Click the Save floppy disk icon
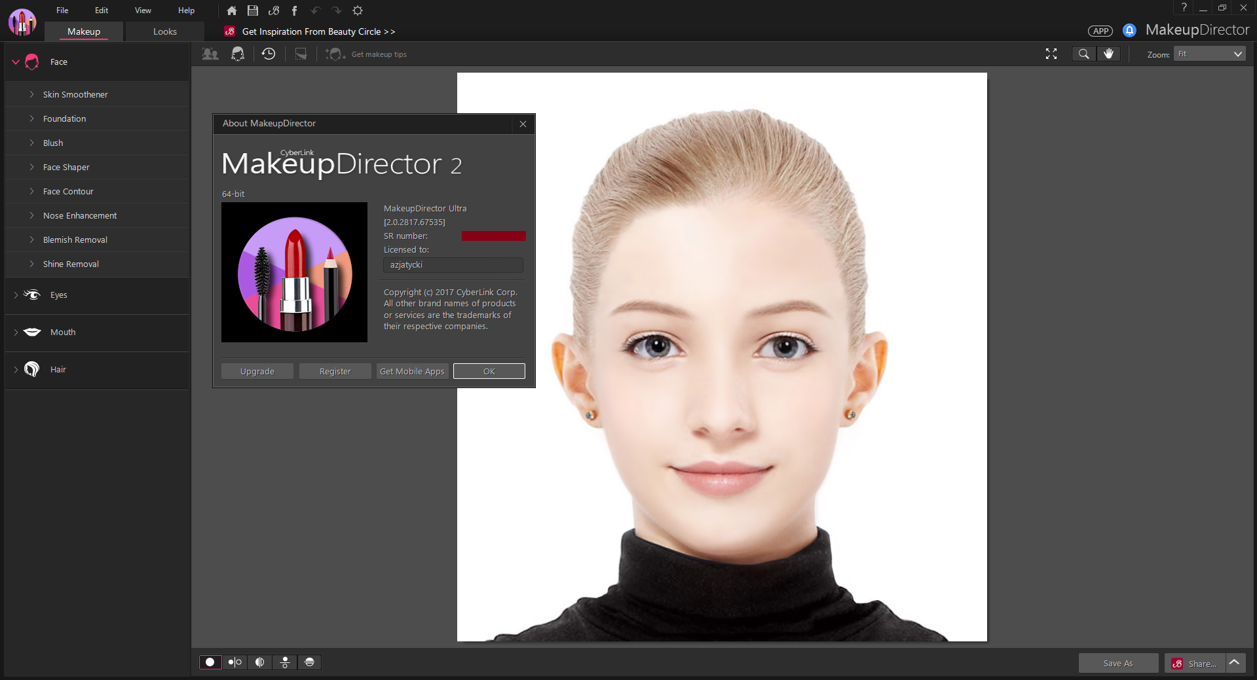The image size is (1257, 680). click(x=253, y=10)
